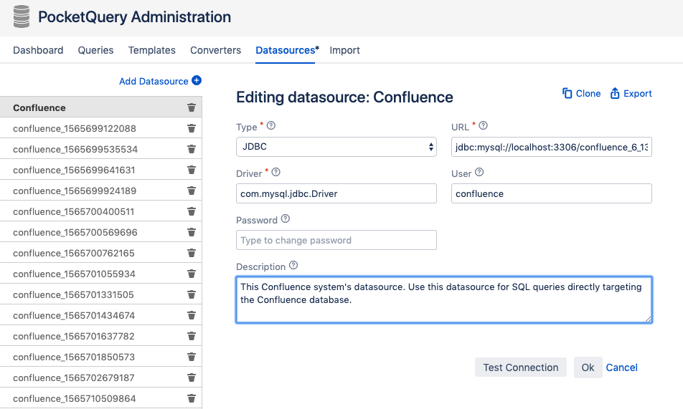
Task: Select datasource confluence_1565700762165
Action: (x=100, y=253)
